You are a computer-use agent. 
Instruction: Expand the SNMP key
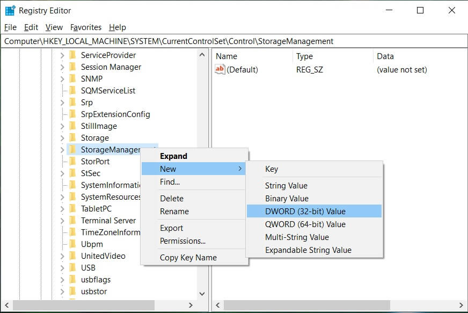point(62,79)
